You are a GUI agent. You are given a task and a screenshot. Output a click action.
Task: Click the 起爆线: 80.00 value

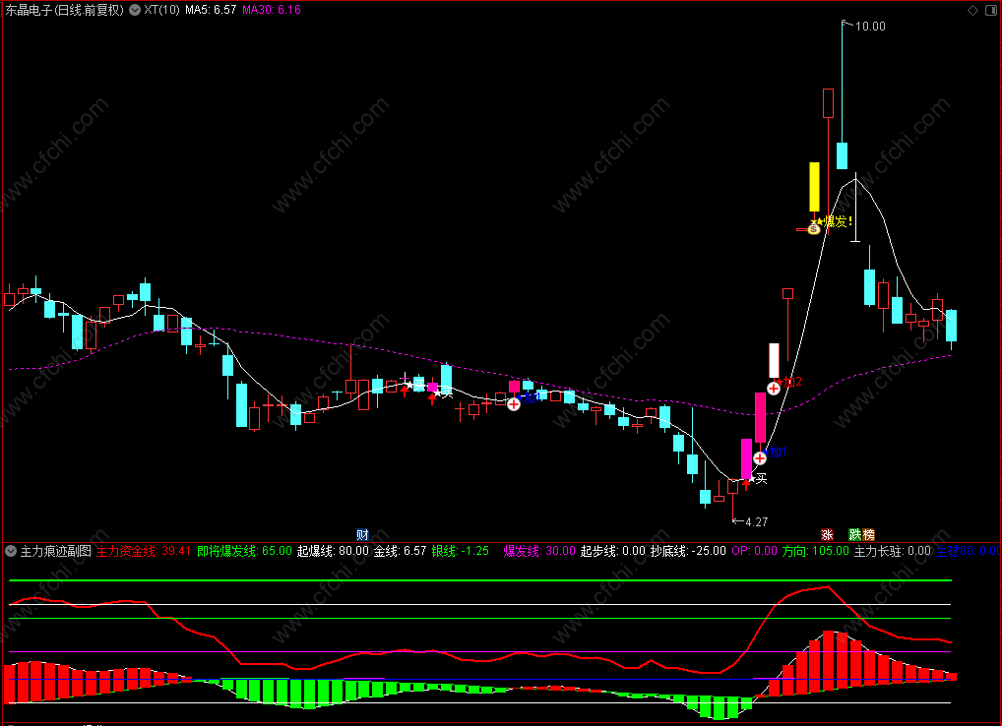[x=333, y=551]
